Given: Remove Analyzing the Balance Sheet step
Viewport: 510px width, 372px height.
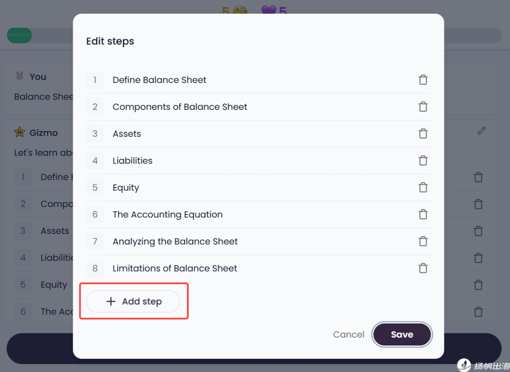Looking at the screenshot, I should tap(423, 241).
